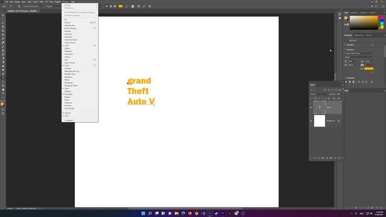386x217 pixels.
Task: Click lock icon on Background layer
Action: click(339, 121)
